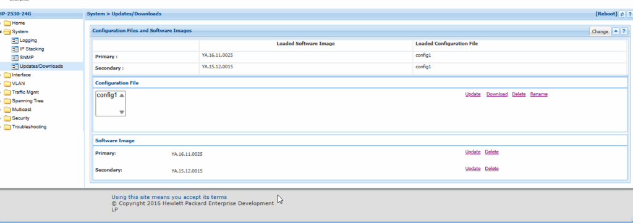Click the Loaded Software Image column header
633x223 pixels.
tap(305, 44)
